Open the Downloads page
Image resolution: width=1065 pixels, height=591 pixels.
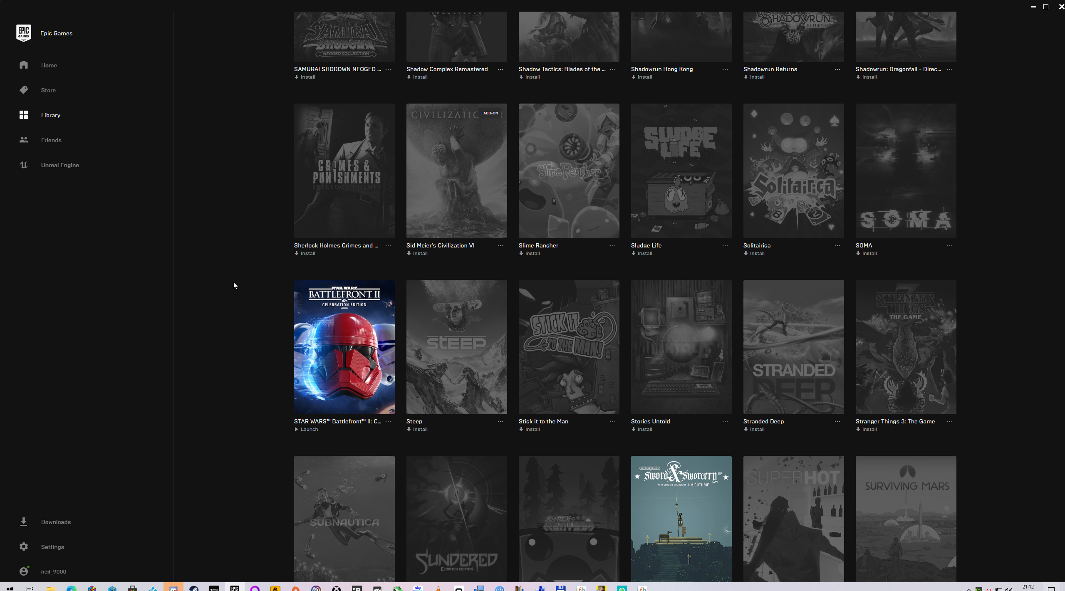pos(56,522)
